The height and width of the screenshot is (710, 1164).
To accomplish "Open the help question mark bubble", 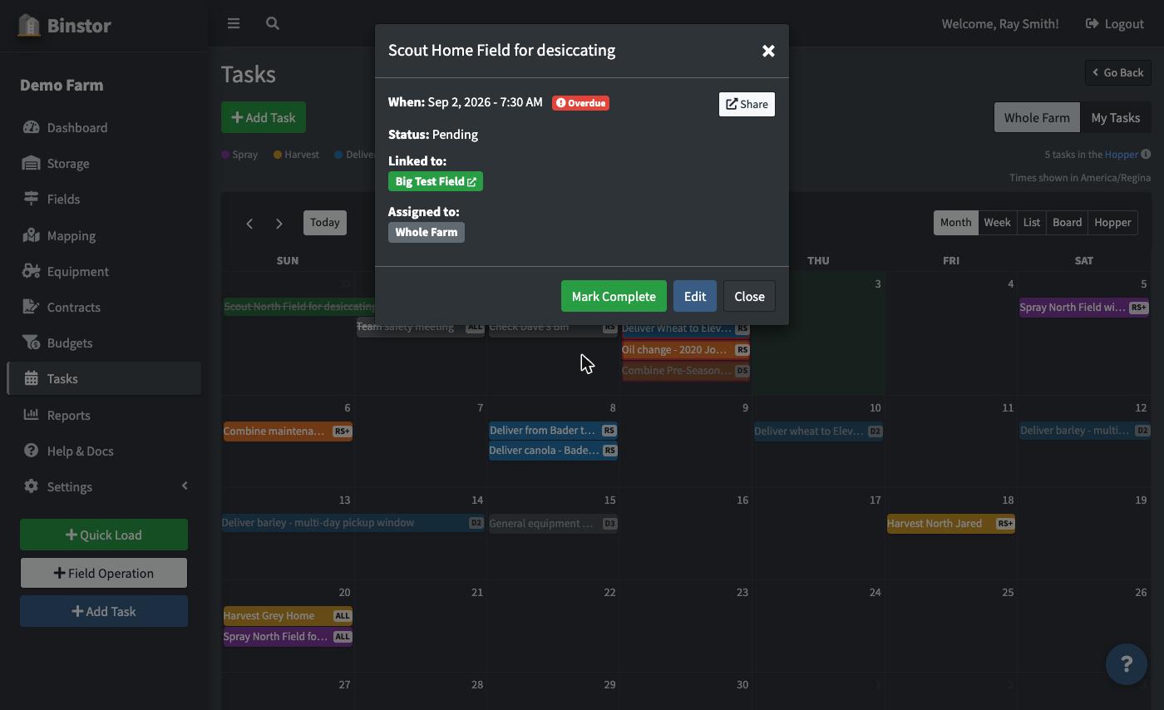I will tap(1127, 663).
